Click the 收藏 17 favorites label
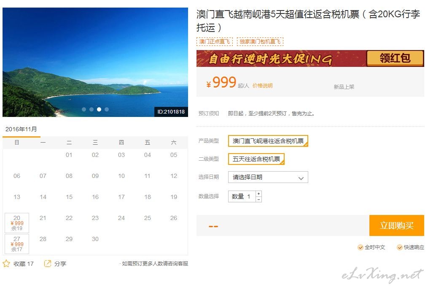This screenshot has width=428, height=289. tap(24, 264)
